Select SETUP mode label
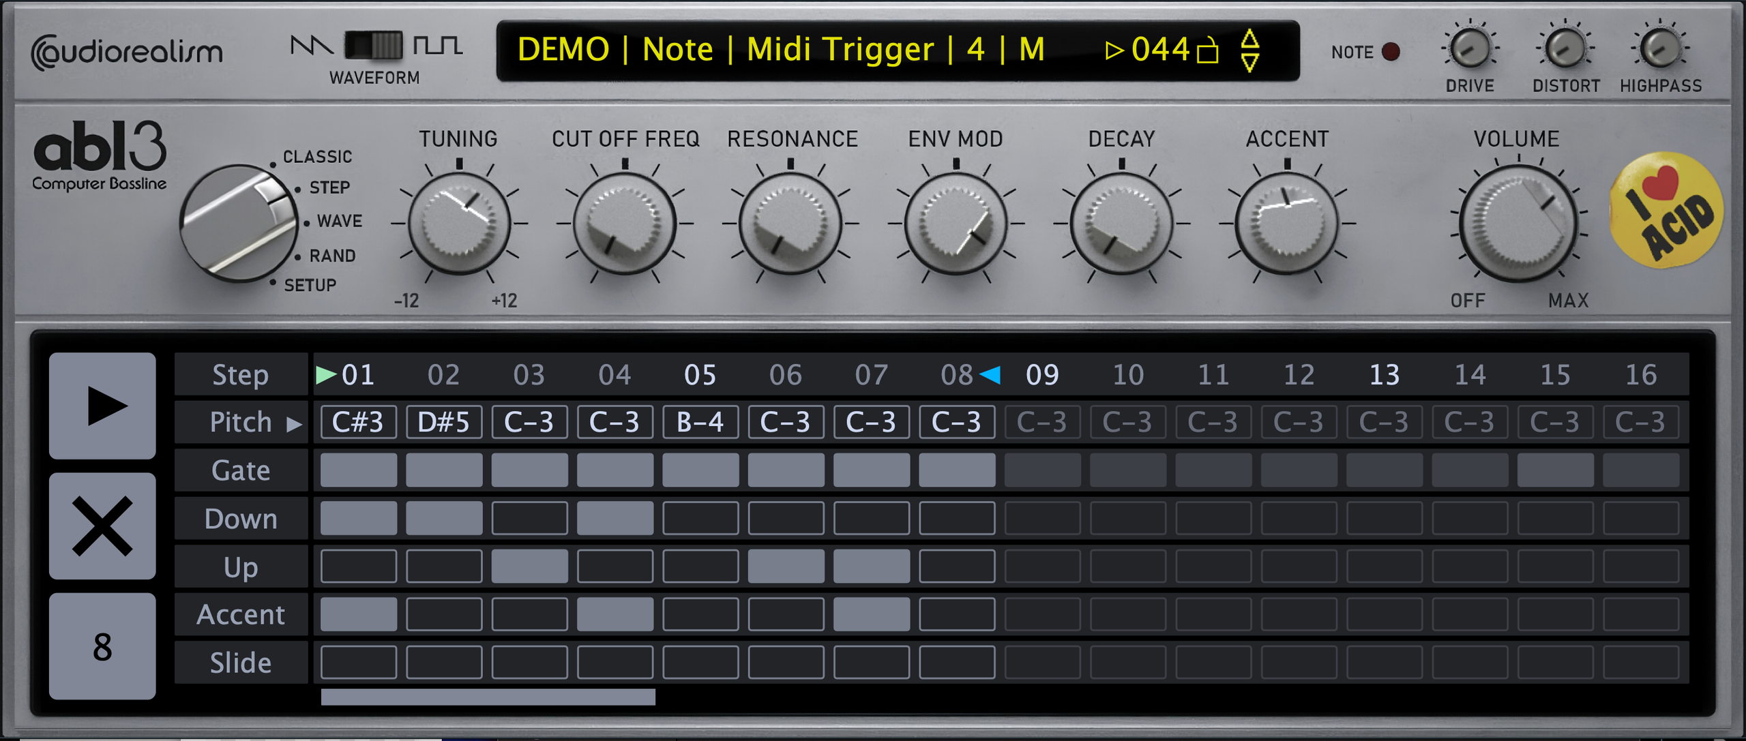The height and width of the screenshot is (741, 1746). (310, 285)
